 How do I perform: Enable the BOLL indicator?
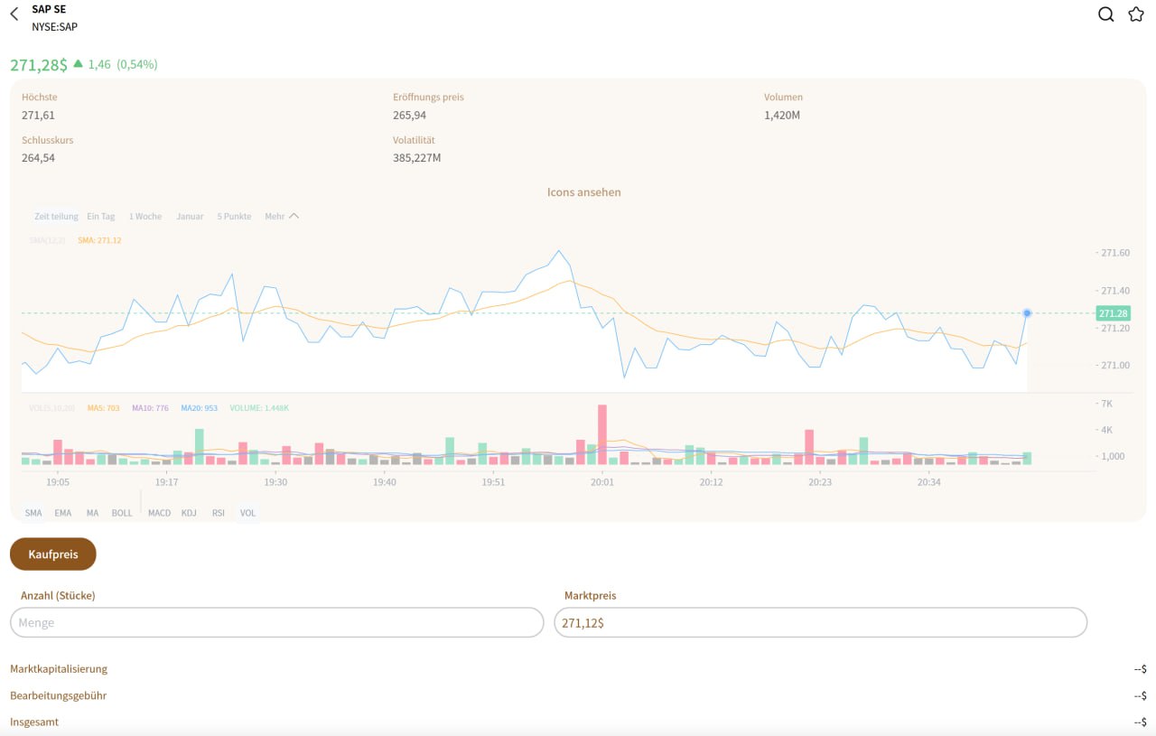(122, 513)
